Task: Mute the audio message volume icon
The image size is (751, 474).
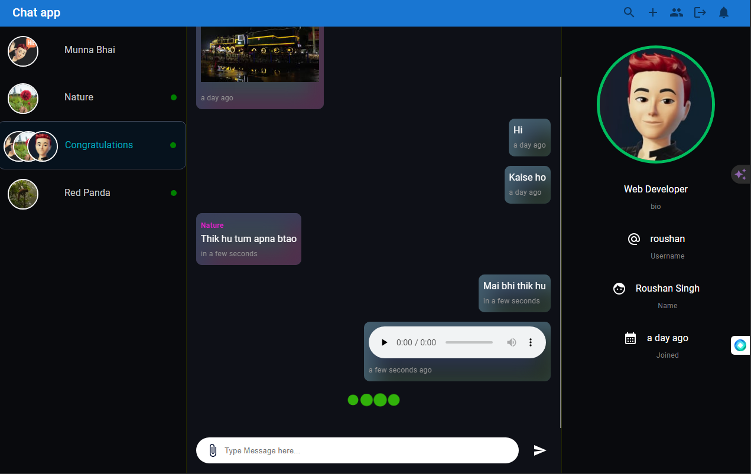Action: pos(512,342)
